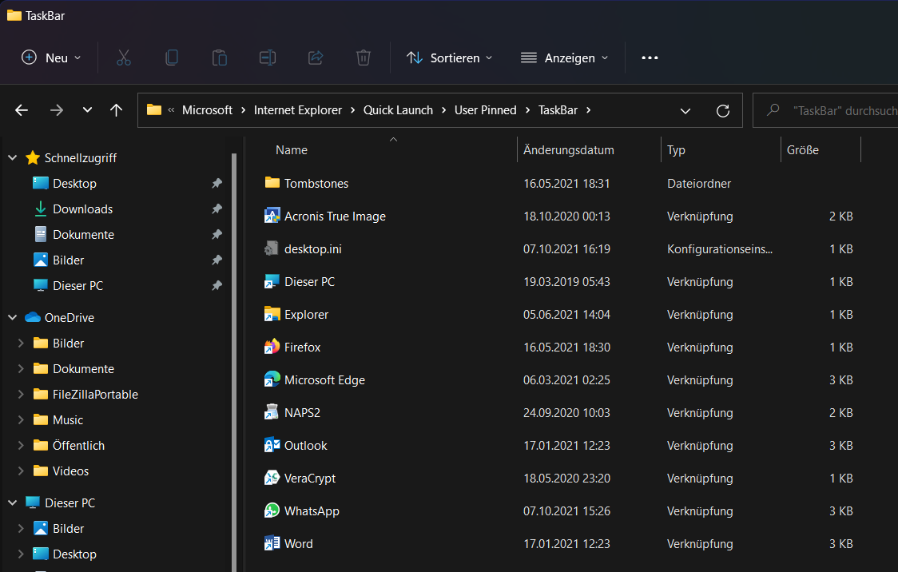Click the Konfigurationseins... type cell
This screenshot has height=572, width=898.
click(719, 248)
